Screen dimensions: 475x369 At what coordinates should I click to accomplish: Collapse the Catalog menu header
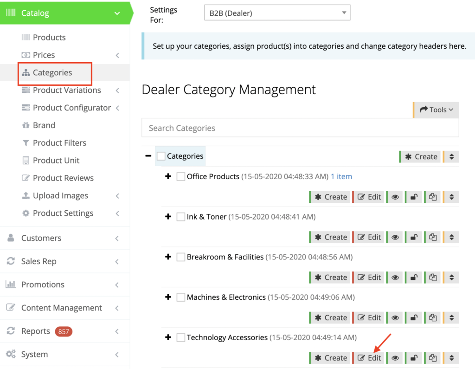[x=65, y=13]
